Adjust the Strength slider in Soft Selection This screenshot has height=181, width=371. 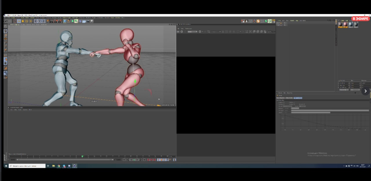click(x=330, y=111)
